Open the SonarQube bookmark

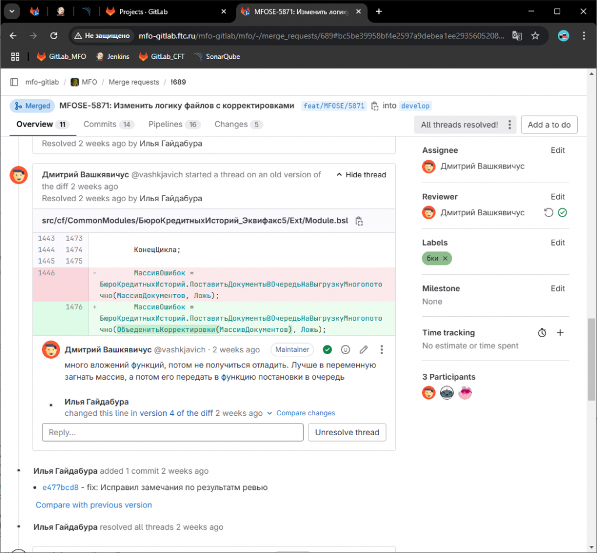[217, 57]
